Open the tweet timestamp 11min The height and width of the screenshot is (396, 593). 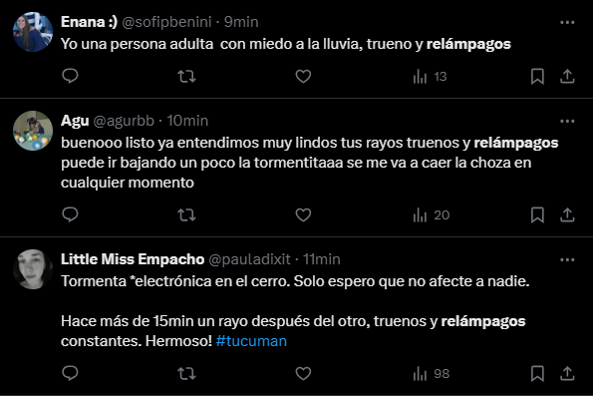click(x=322, y=259)
